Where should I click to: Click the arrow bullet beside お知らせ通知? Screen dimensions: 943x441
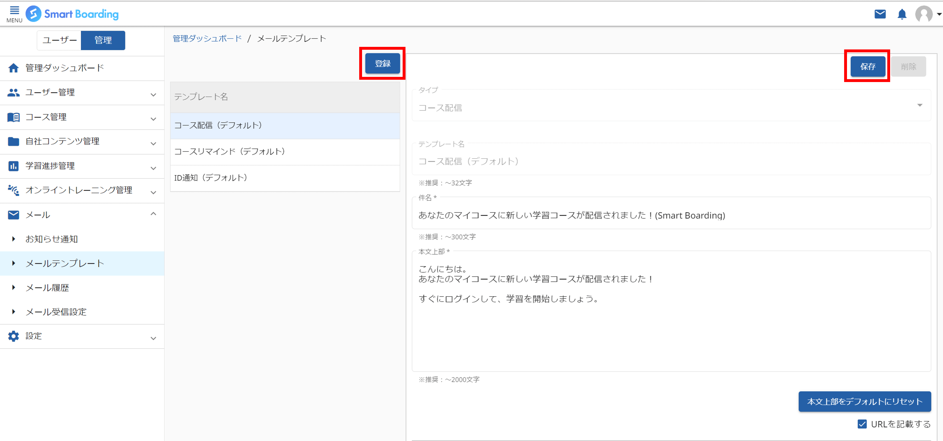pos(13,239)
